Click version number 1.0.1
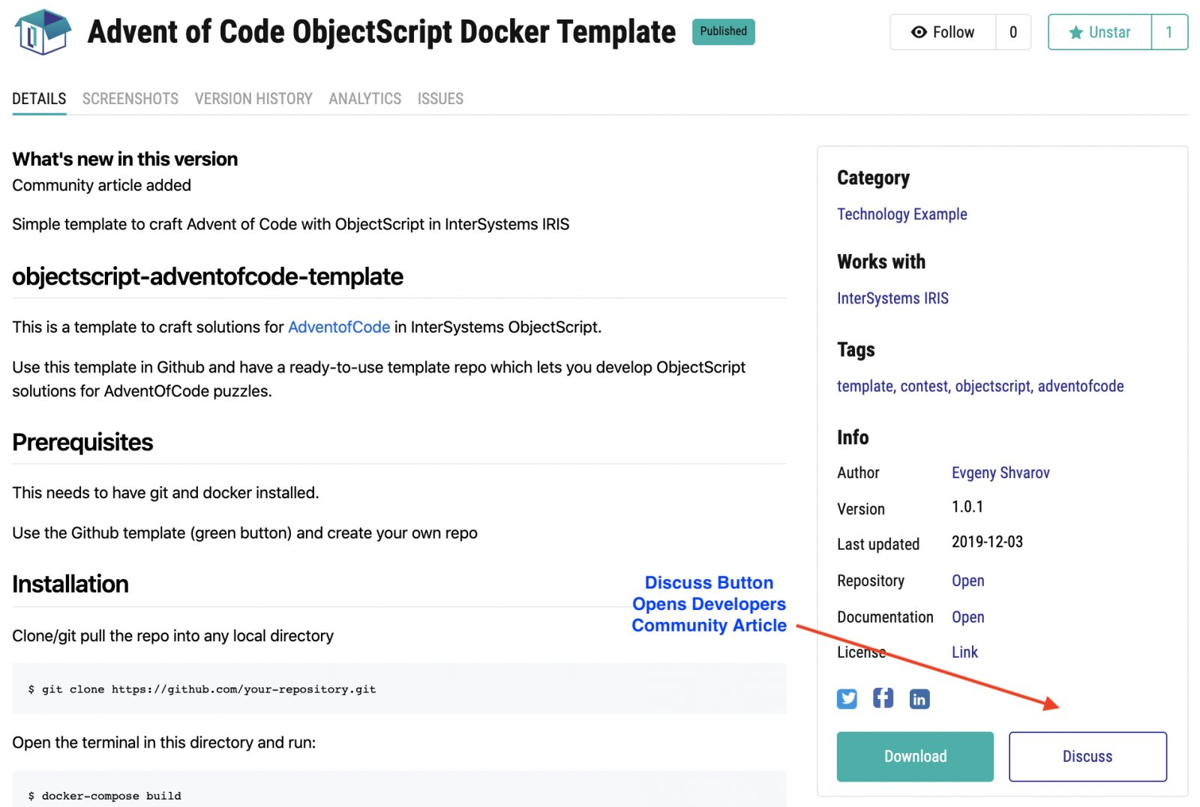Screen dimensions: 1200x807 click(967, 507)
